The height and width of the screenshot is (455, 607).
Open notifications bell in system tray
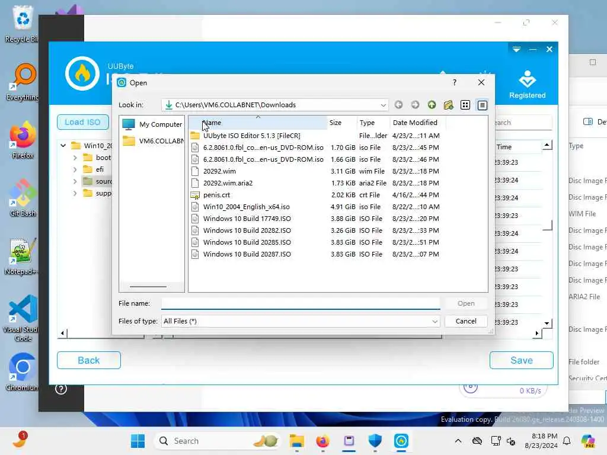coord(566,441)
